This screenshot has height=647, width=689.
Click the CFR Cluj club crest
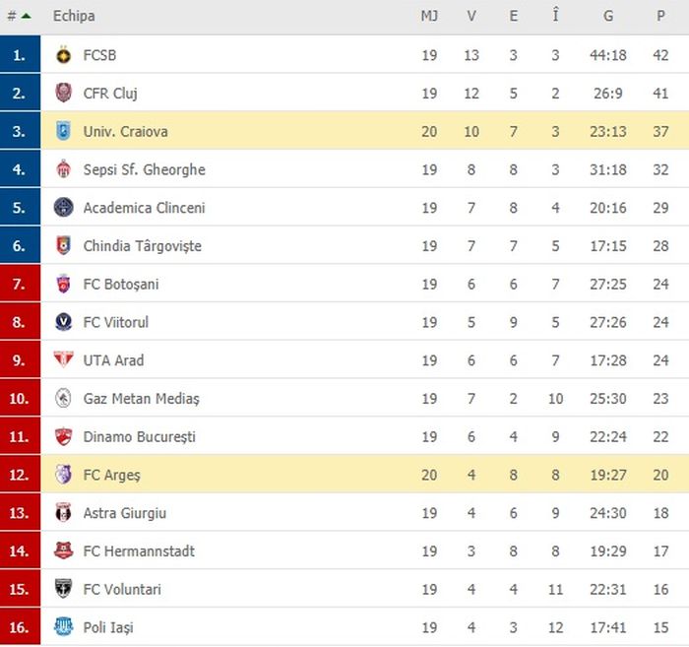63,94
